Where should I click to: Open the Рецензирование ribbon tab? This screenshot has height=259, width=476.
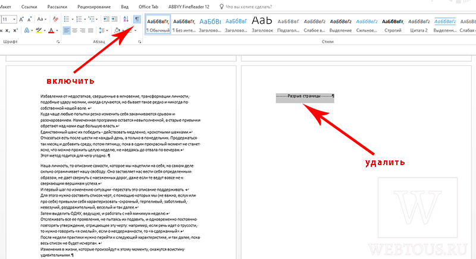point(94,7)
